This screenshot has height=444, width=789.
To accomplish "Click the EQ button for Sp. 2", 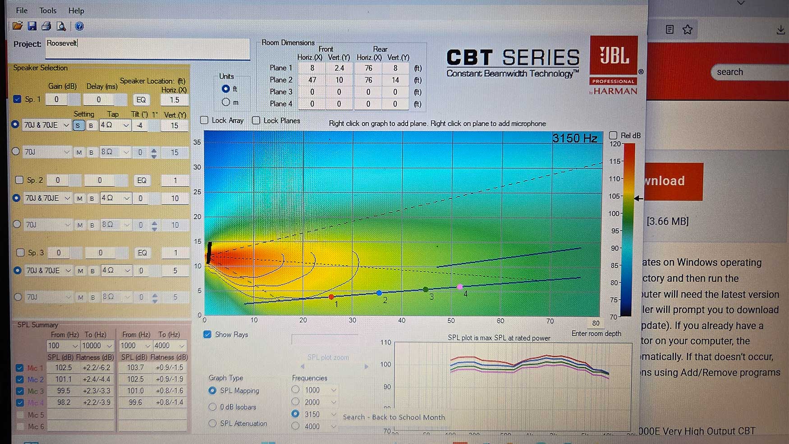I will tap(142, 180).
